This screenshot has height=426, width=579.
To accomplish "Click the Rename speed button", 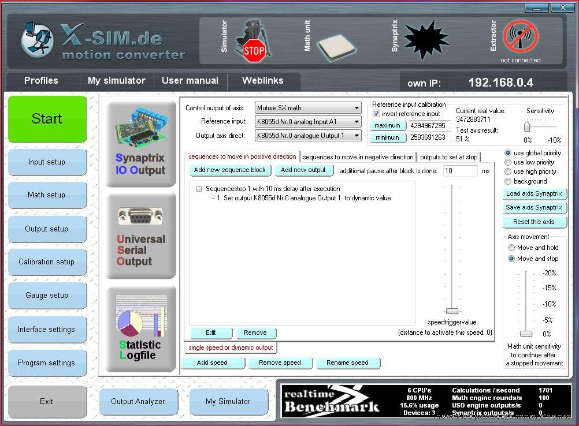I will pyautogui.click(x=348, y=363).
